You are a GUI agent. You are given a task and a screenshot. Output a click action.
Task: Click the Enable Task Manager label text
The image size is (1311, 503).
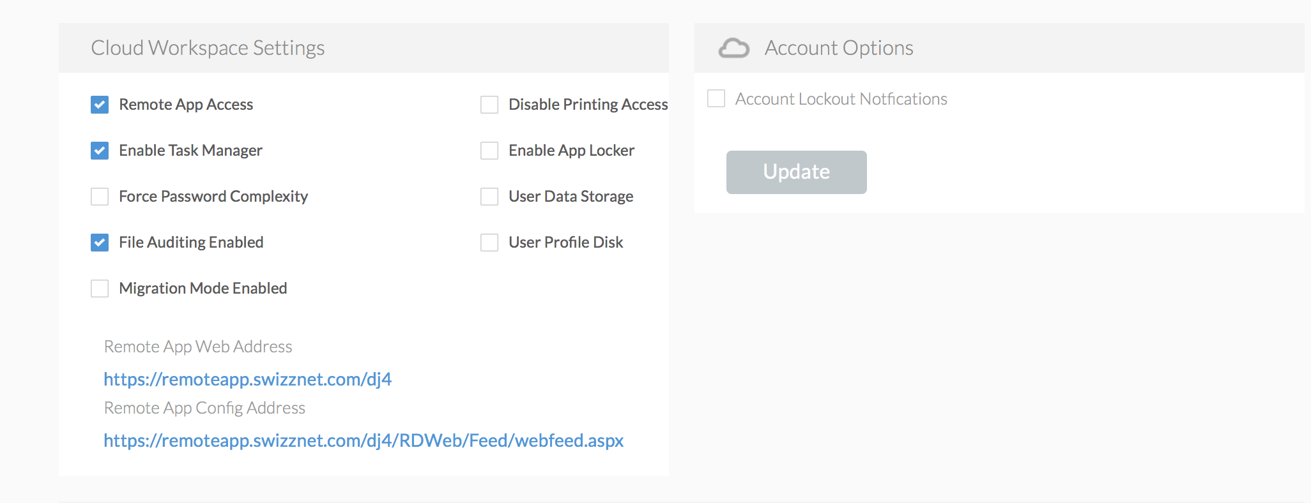pos(190,151)
